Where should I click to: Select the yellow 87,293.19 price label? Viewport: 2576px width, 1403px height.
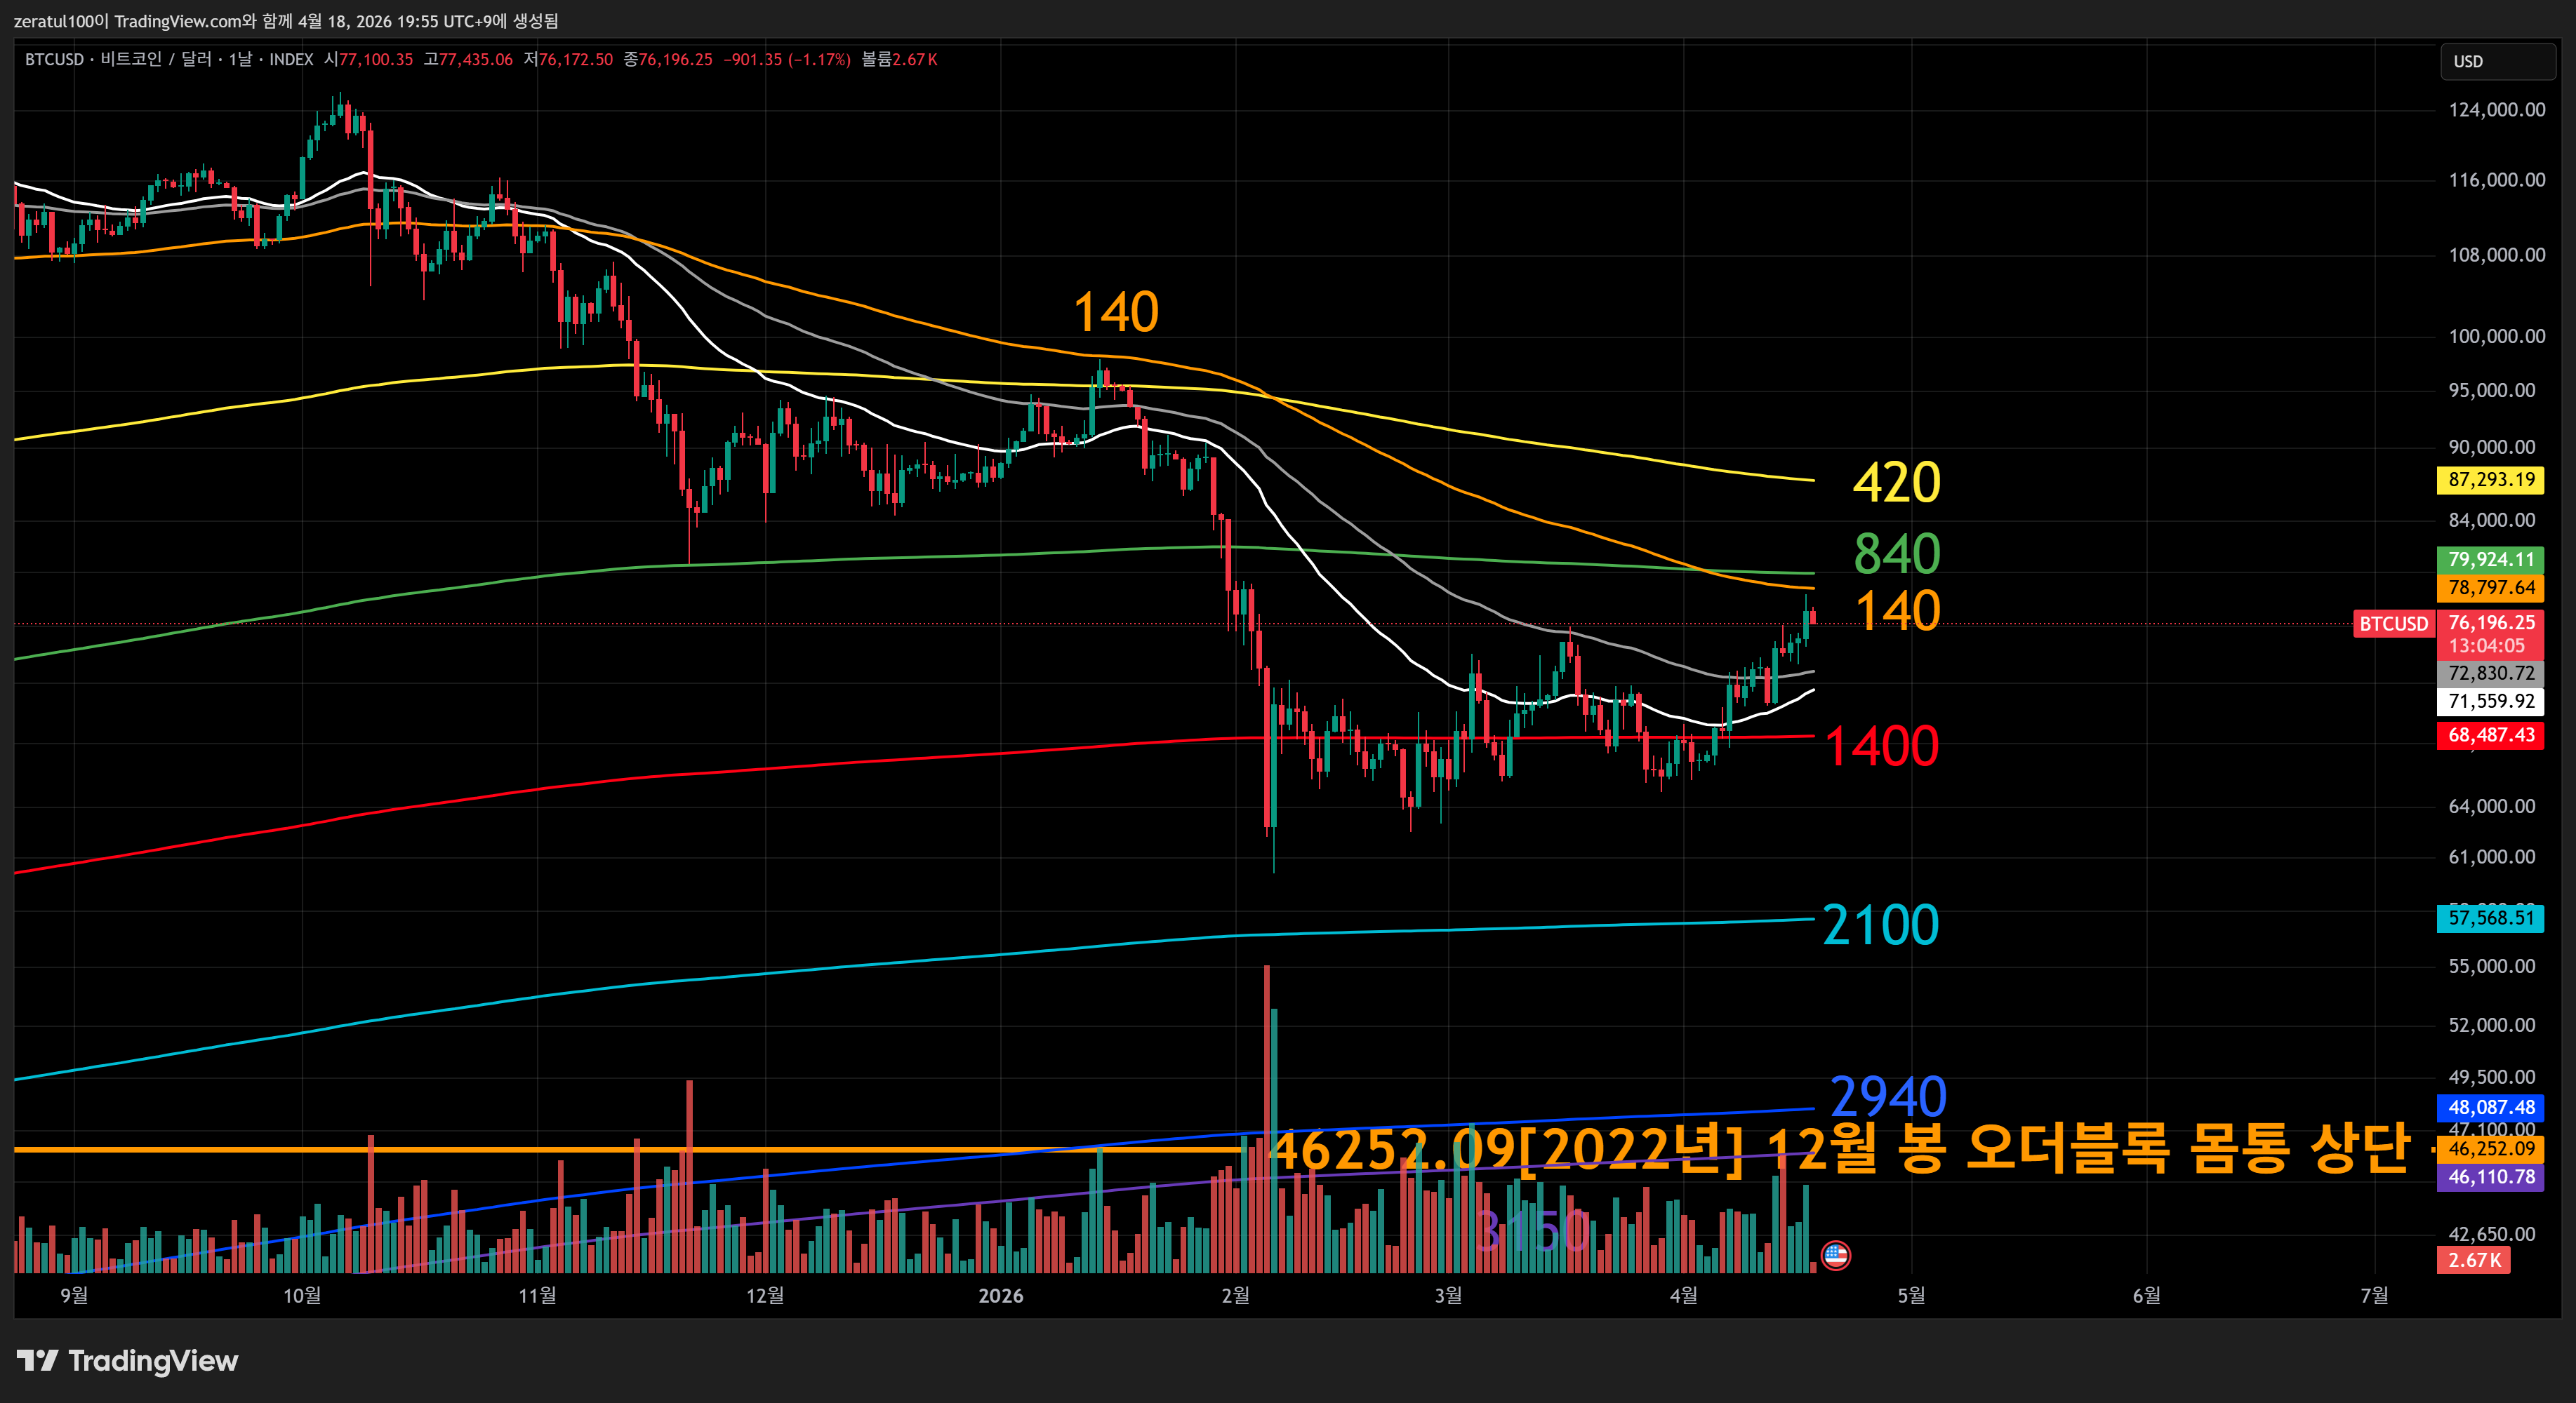coord(2490,480)
